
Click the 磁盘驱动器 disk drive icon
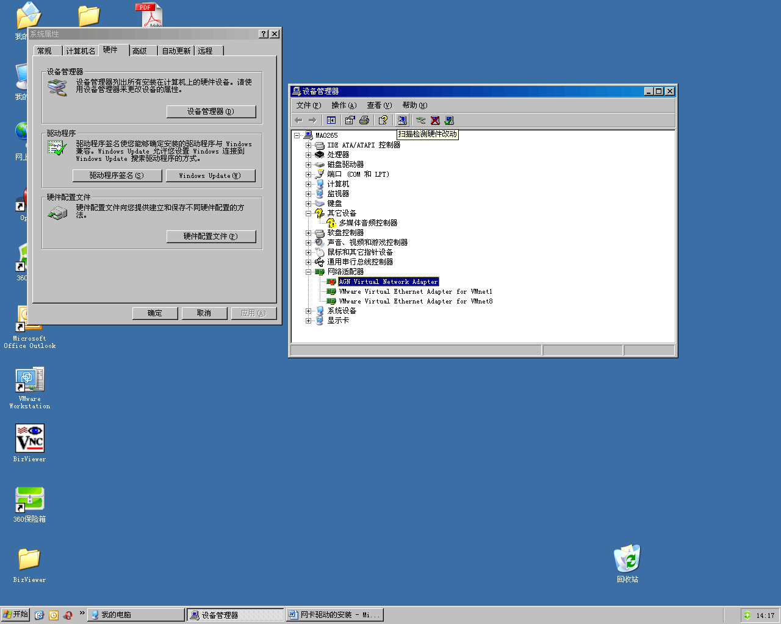[320, 165]
